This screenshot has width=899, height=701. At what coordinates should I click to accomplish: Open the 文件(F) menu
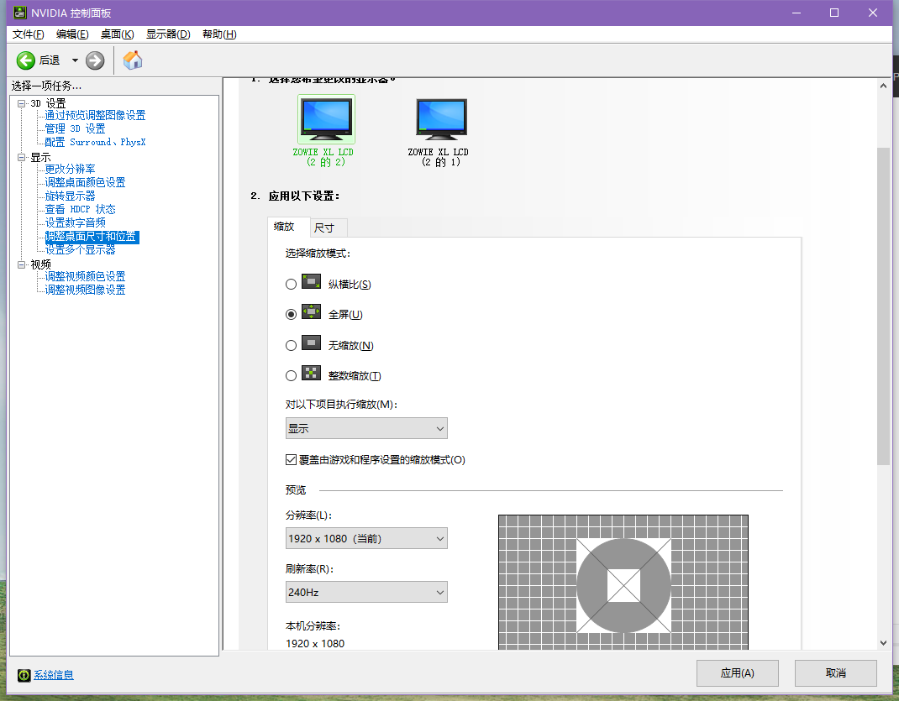28,34
